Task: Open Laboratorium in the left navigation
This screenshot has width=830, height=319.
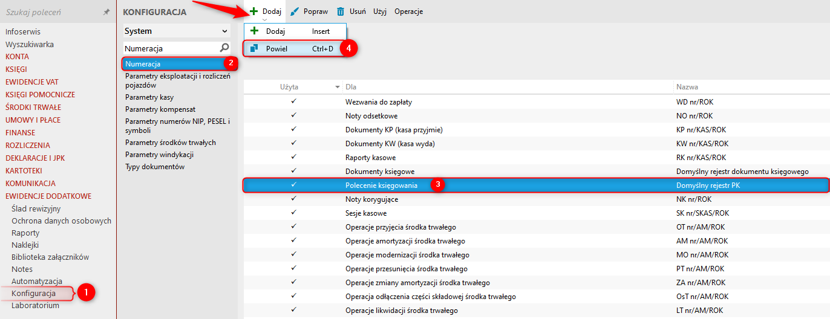Action: tap(35, 306)
